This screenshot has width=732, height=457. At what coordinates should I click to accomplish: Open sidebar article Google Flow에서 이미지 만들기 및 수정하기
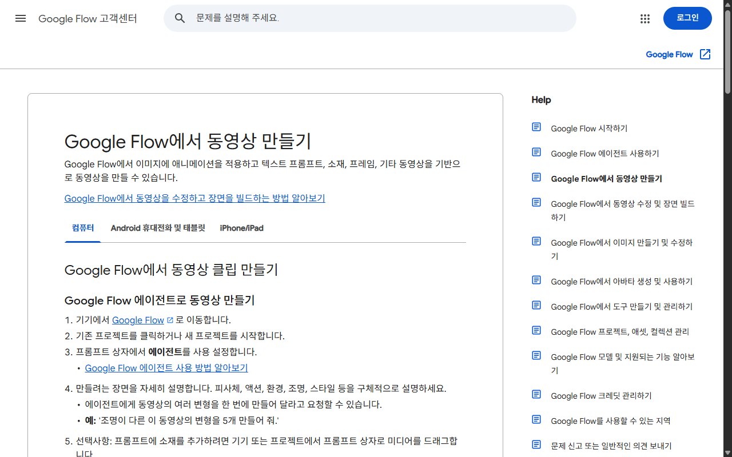[622, 249]
